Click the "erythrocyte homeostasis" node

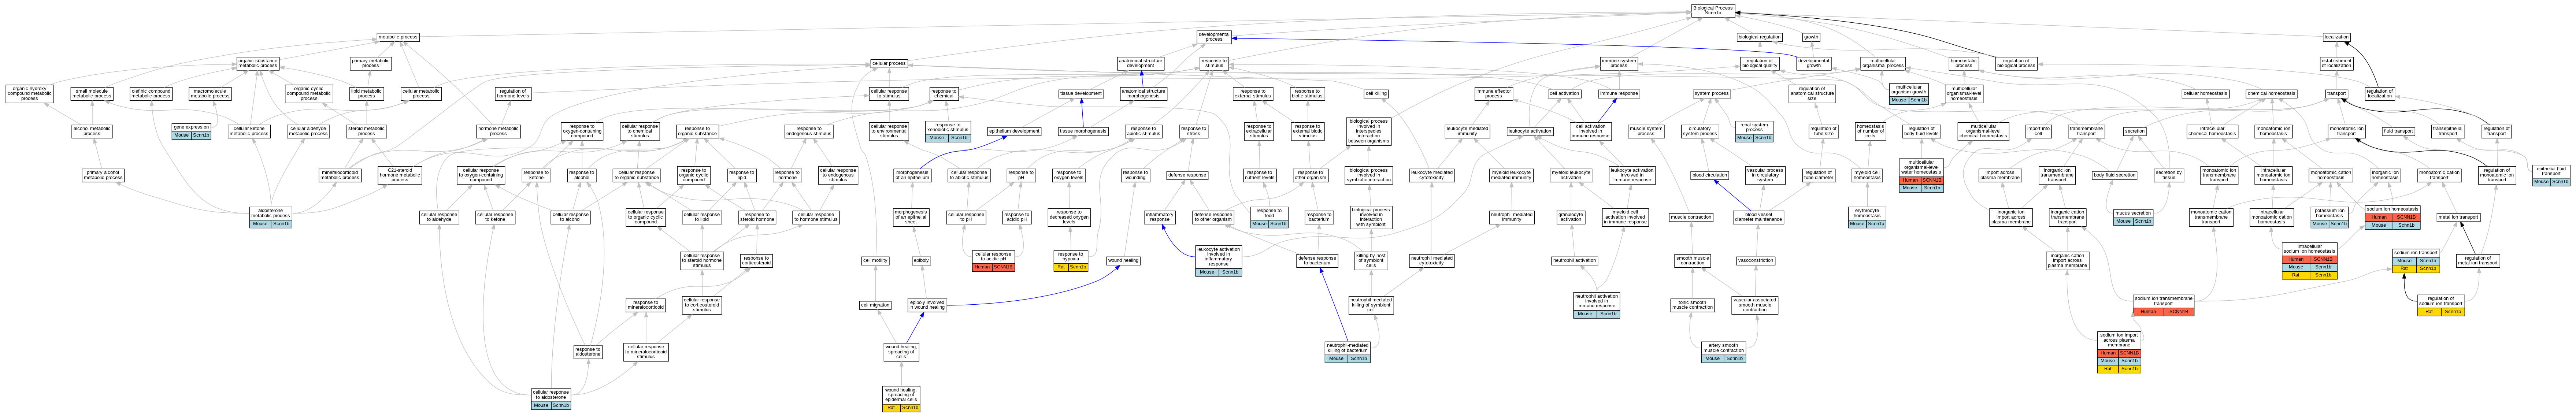[1867, 218]
